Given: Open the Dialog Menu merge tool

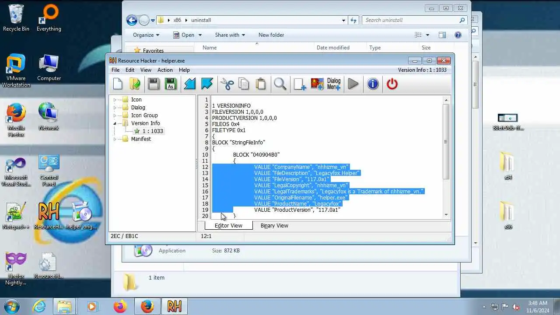Looking at the screenshot, I should tap(334, 84).
